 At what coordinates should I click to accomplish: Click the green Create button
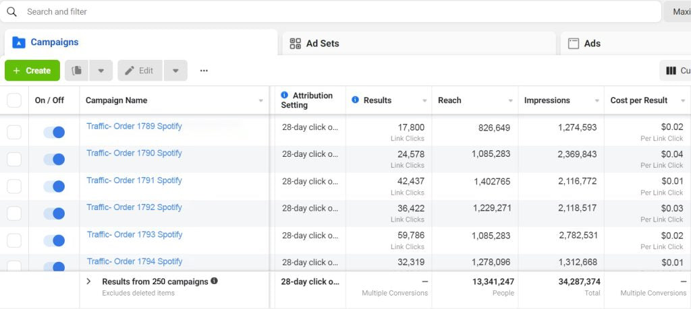(32, 71)
